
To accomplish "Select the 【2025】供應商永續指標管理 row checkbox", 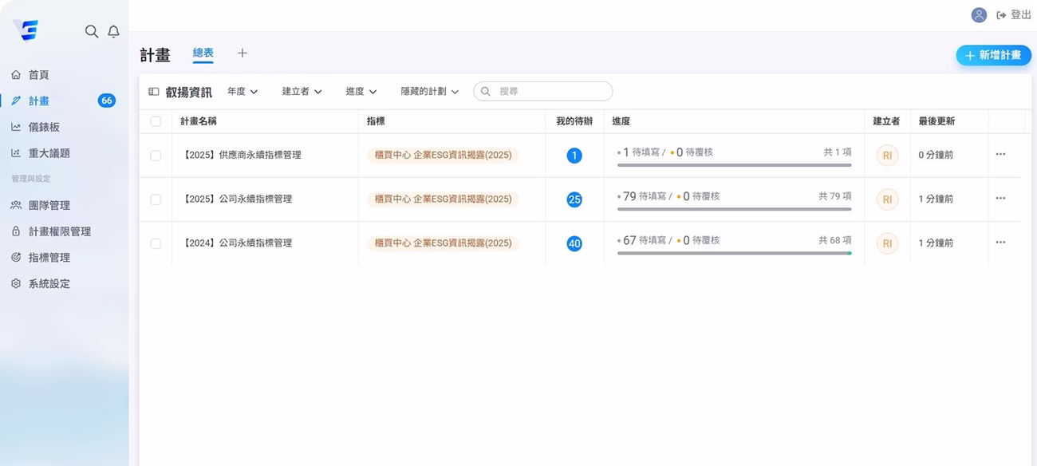I will pyautogui.click(x=156, y=155).
